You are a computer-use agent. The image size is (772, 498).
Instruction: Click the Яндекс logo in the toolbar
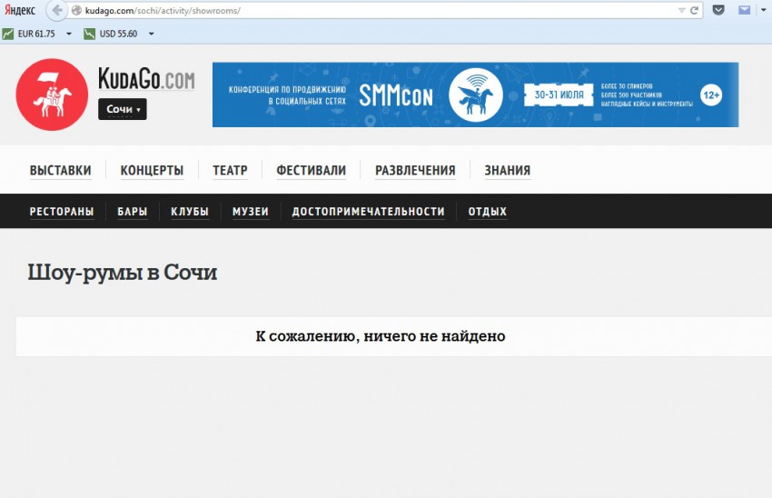pyautogui.click(x=20, y=11)
